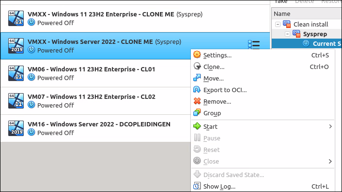This screenshot has height=192, width=342.
Task: Choose Clone... in the context menu
Action: coord(263,67)
